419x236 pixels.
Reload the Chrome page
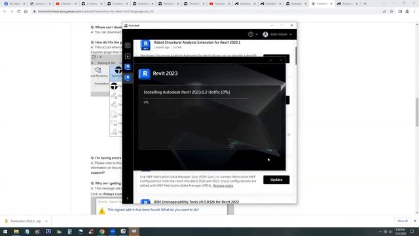pyautogui.click(x=19, y=12)
